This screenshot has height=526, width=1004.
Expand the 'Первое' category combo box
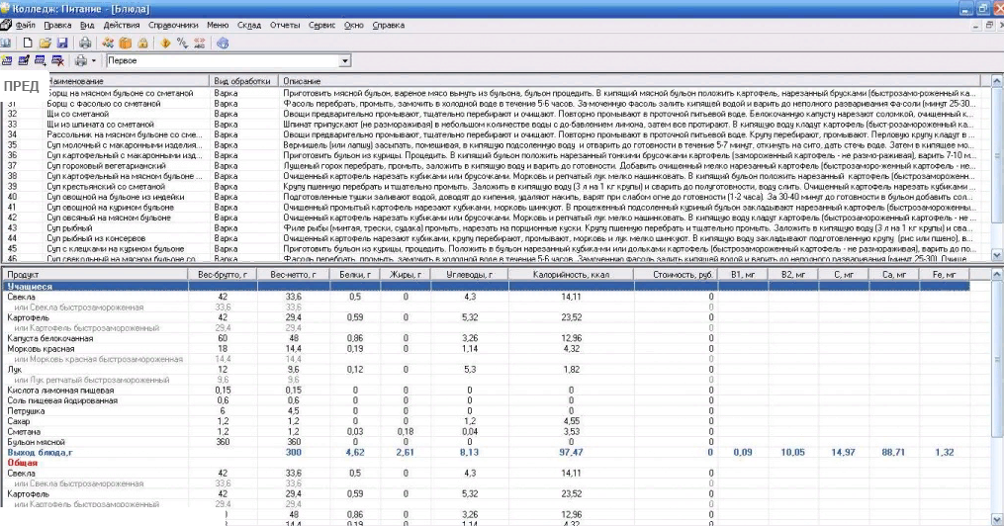pyautogui.click(x=344, y=61)
